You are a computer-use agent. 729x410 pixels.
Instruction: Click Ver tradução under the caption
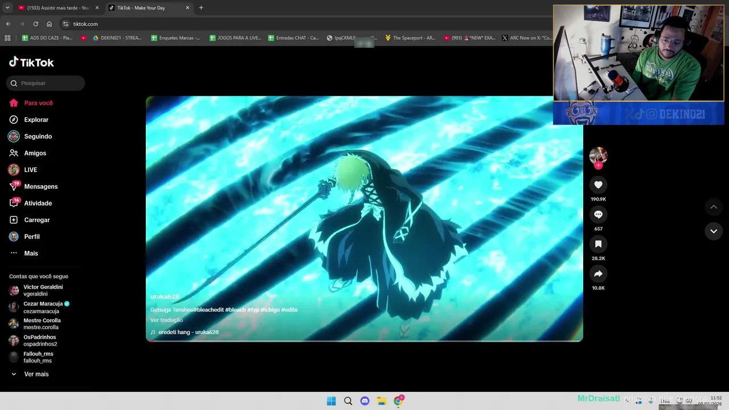click(x=166, y=320)
